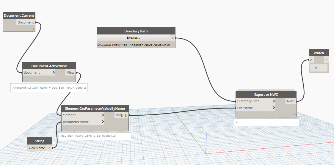The width and height of the screenshot is (334, 165).
Task: Click lacing indicator on Document.ActiveView node
Action: [74, 79]
